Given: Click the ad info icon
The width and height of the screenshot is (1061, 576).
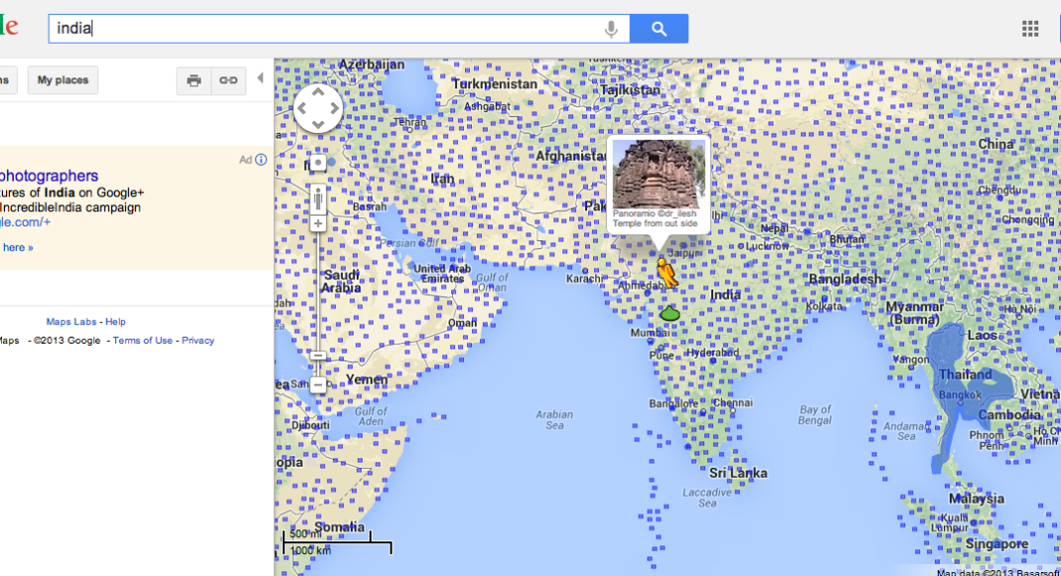Looking at the screenshot, I should pos(260,160).
